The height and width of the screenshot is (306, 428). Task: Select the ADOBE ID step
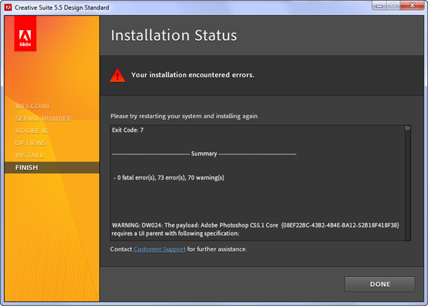[32, 131]
